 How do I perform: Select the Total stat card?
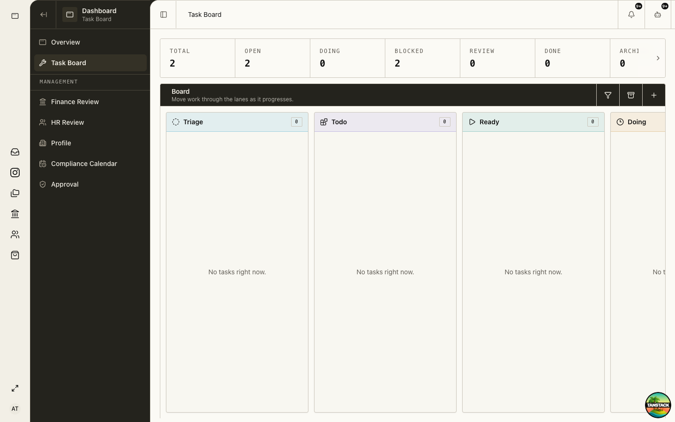point(198,58)
